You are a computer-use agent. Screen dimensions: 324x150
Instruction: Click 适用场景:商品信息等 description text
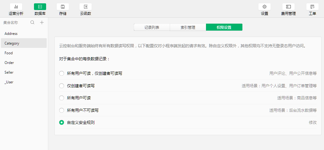[x=297, y=98]
